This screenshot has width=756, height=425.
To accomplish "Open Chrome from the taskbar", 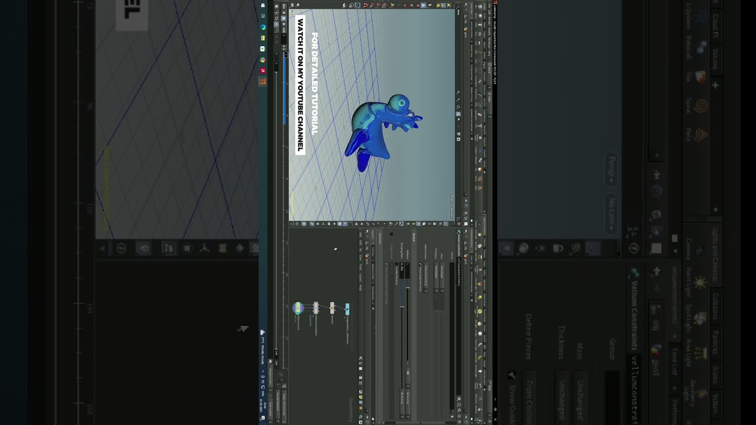I will [263, 60].
